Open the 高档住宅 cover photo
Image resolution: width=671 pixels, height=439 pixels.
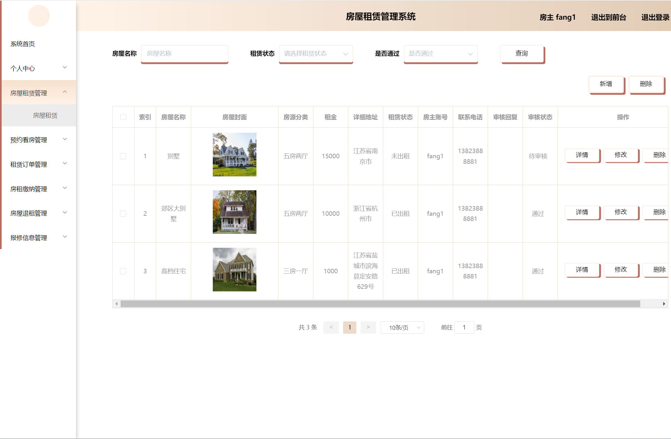[x=234, y=269]
